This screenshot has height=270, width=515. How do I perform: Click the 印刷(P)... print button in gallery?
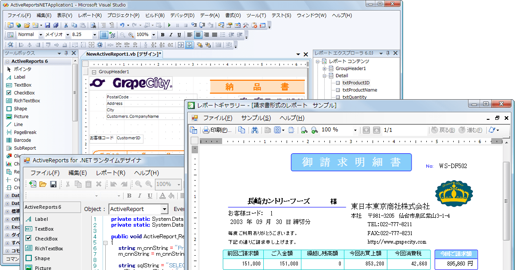click(217, 130)
